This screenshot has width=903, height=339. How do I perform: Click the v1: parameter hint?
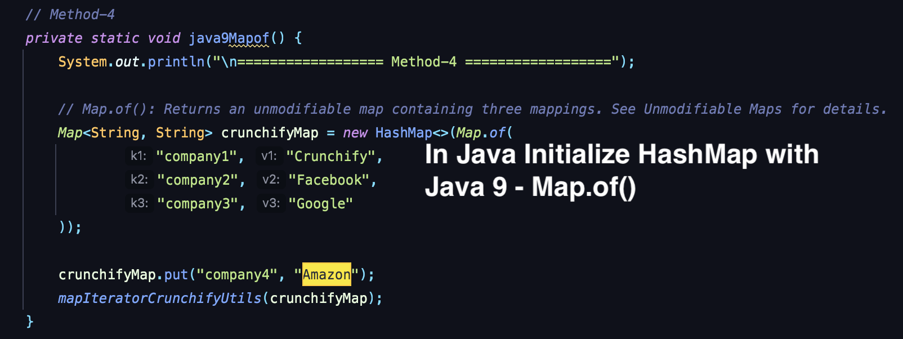pyautogui.click(x=269, y=157)
